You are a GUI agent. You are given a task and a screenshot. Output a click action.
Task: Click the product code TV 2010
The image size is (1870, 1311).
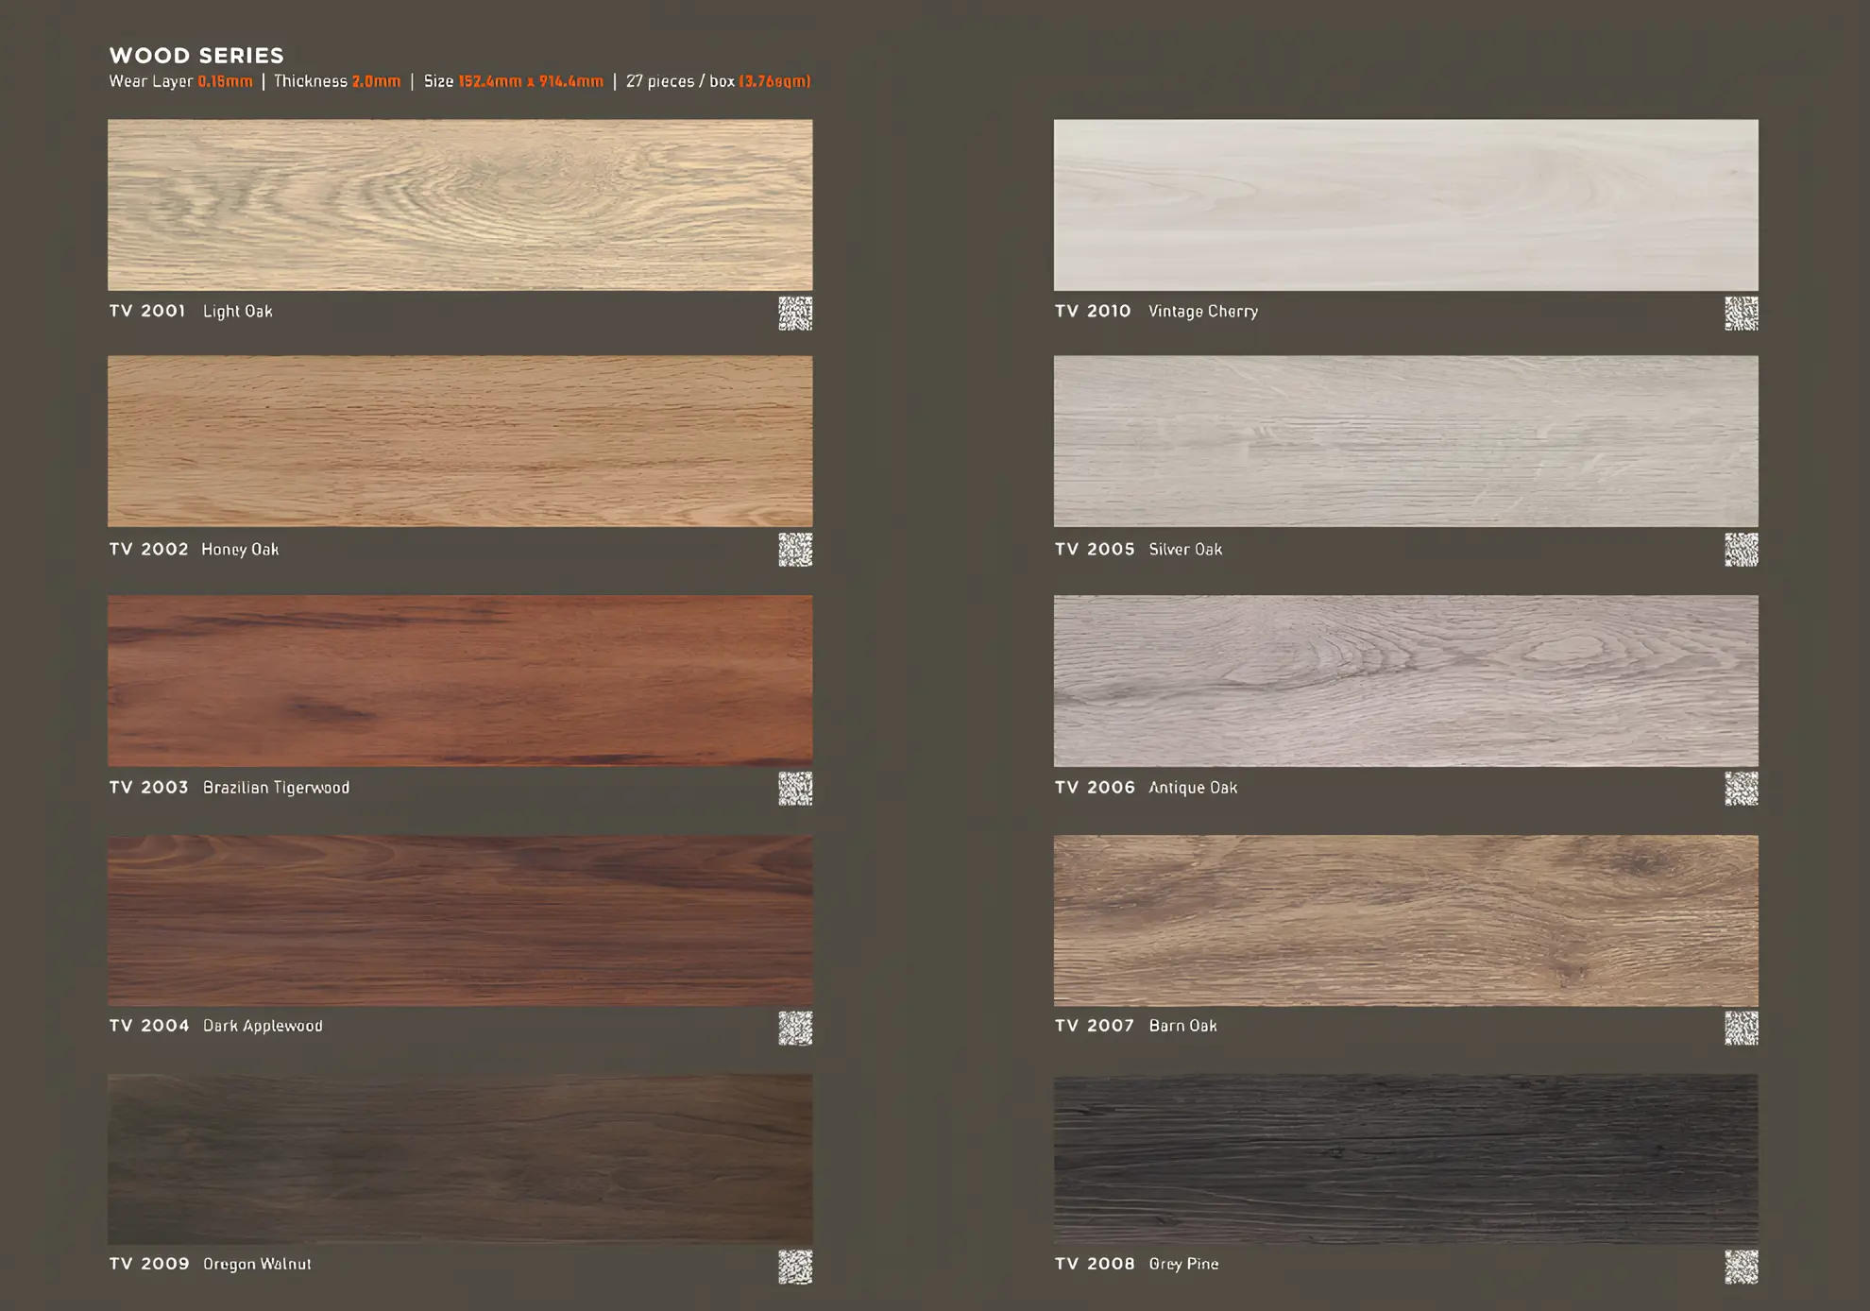coord(1093,311)
